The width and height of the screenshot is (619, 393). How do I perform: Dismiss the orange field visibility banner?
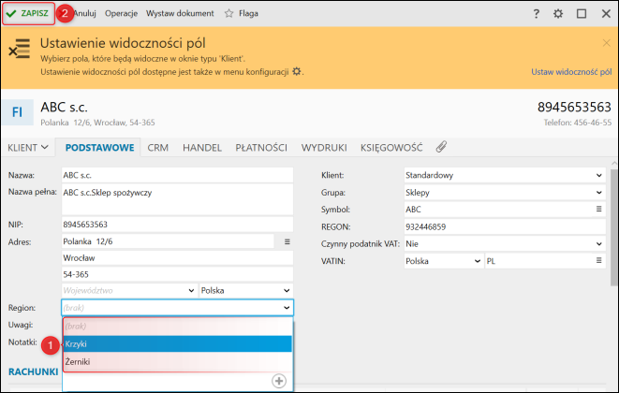click(606, 43)
